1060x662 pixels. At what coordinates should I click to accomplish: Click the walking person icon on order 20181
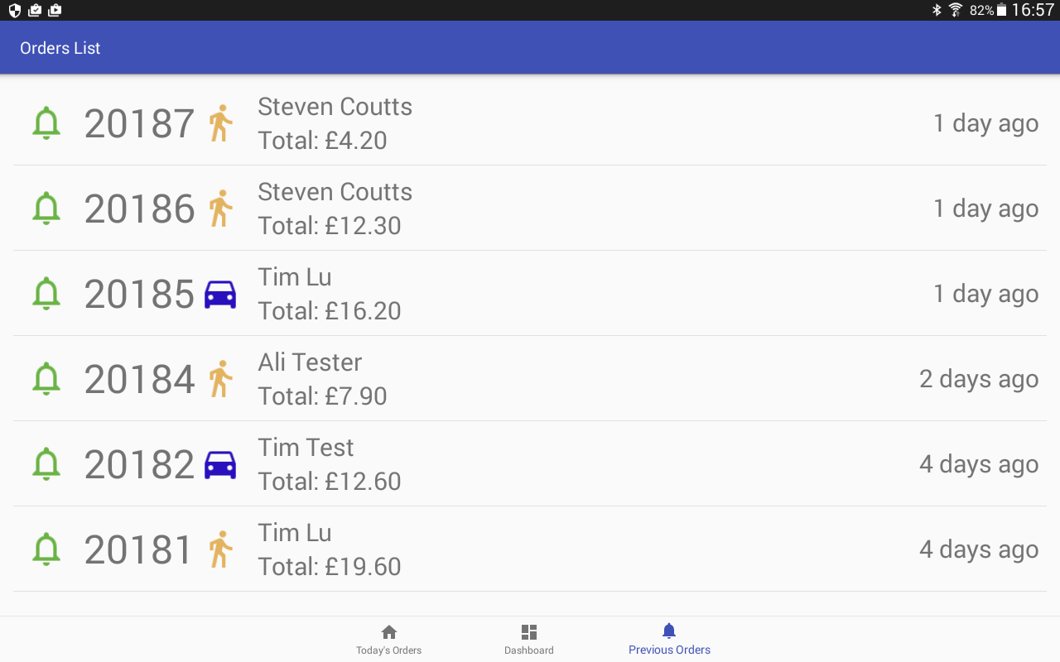click(220, 549)
